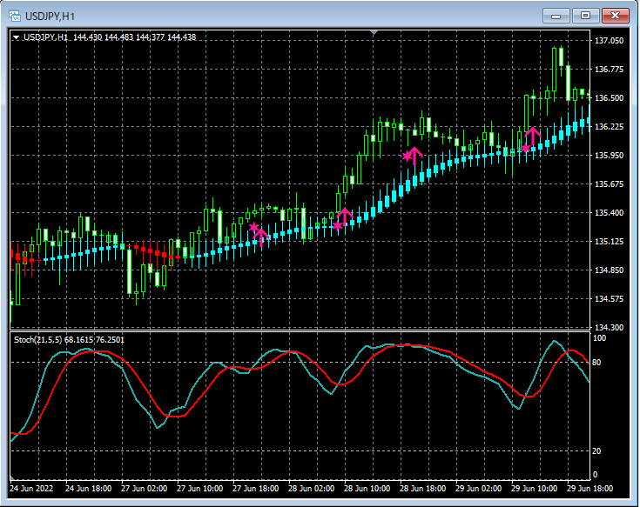Click the 80 level on stochastic scale
The width and height of the screenshot is (640, 507).
pos(598,362)
